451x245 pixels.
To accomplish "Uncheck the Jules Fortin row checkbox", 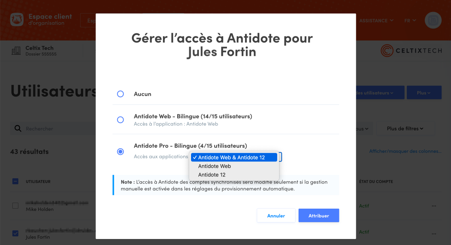I will [15, 233].
